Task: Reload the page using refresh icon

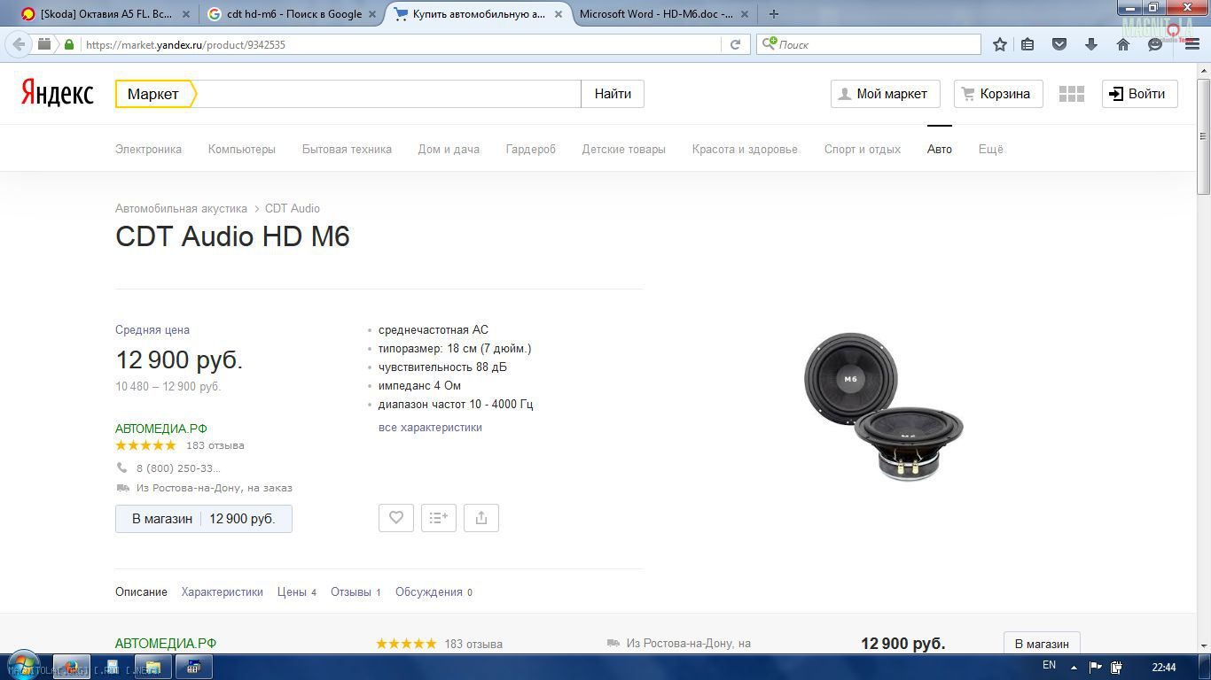Action: point(735,44)
